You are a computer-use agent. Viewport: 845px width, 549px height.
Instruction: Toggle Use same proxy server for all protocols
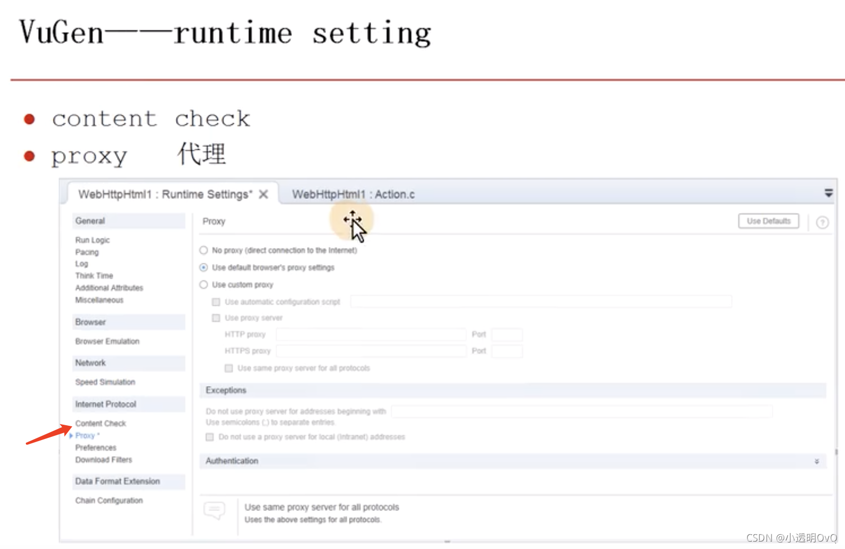click(x=229, y=368)
